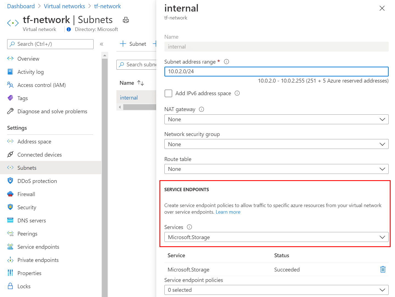Open the Subnet address range info tooltip
Viewport: 395px width, 297px height.
pos(226,61)
